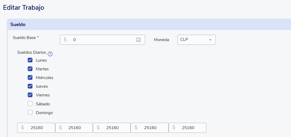Image resolution: width=291 pixels, height=137 pixels.
Task: Click the Sueldo section header
Action: tap(18, 25)
